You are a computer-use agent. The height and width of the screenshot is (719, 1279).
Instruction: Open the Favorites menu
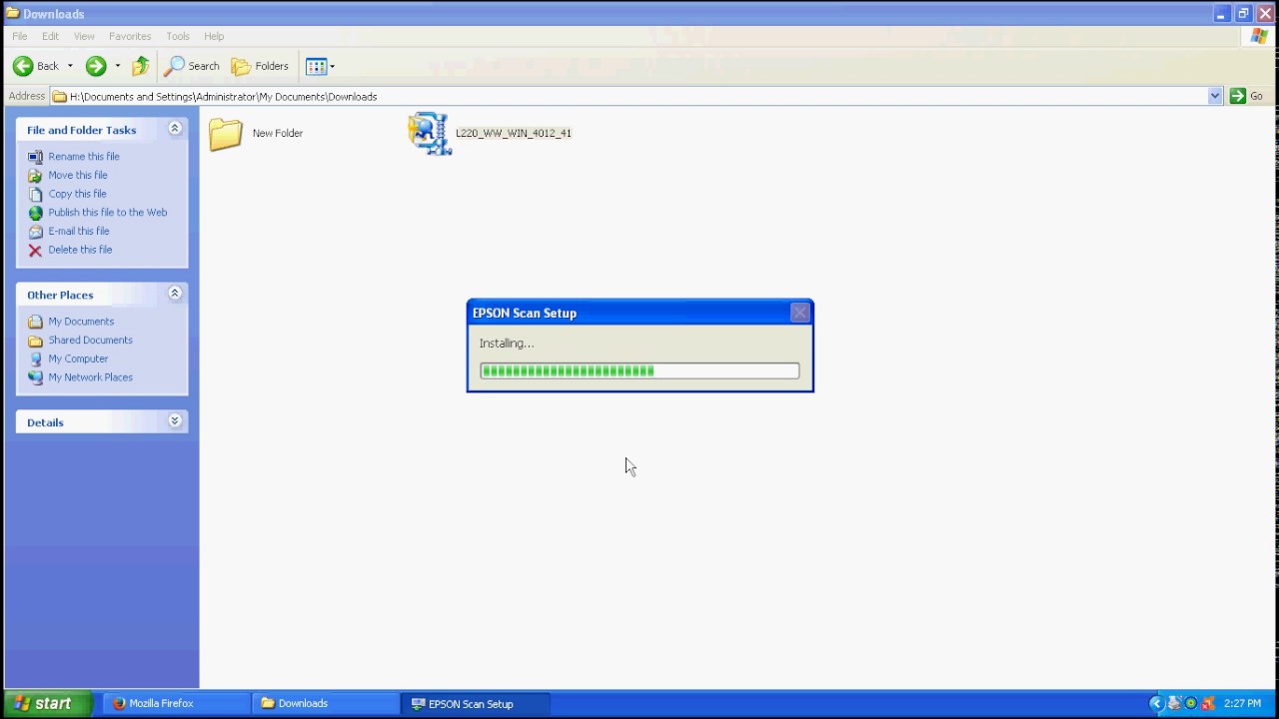[x=130, y=36]
